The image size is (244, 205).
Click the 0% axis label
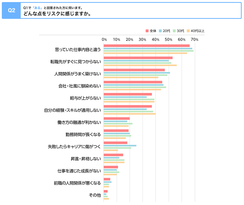click(104, 40)
